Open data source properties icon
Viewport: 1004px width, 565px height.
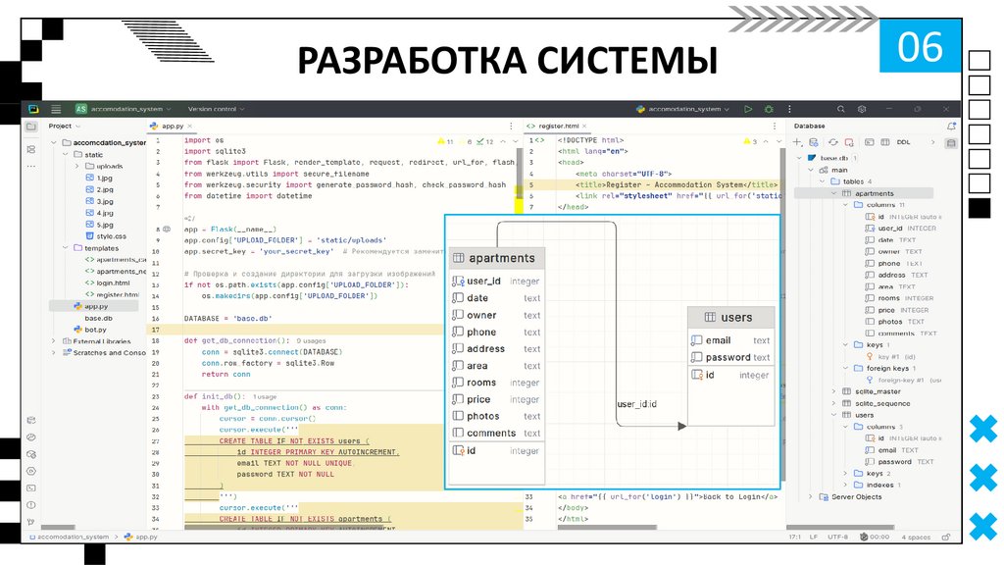(813, 142)
